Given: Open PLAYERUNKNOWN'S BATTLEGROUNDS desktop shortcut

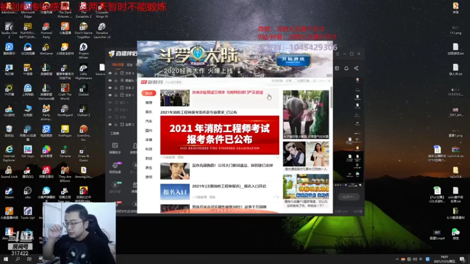Looking at the screenshot, I should click(x=28, y=31).
